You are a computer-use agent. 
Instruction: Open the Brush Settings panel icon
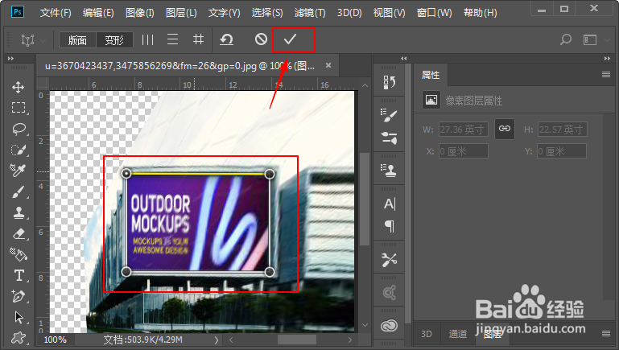[x=390, y=138]
